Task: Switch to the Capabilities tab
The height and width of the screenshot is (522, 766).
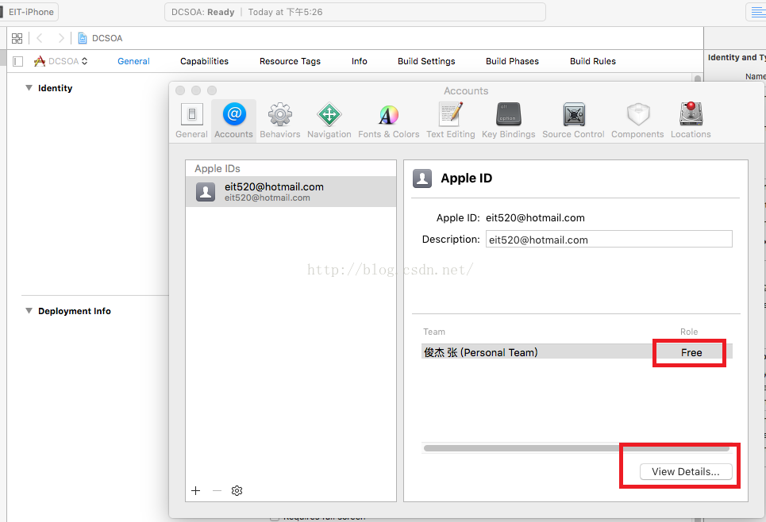Action: pos(204,61)
